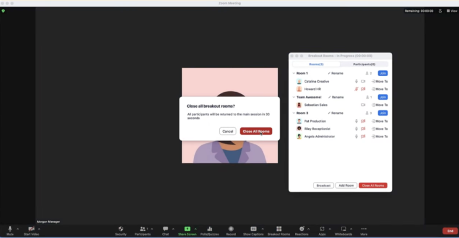Viewport: 459px width, 238px height.
Task: Toggle Start Video camera
Action: pyautogui.click(x=31, y=228)
